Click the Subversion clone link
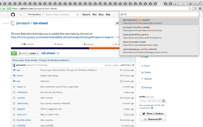The image size is (203, 127). 146,108
